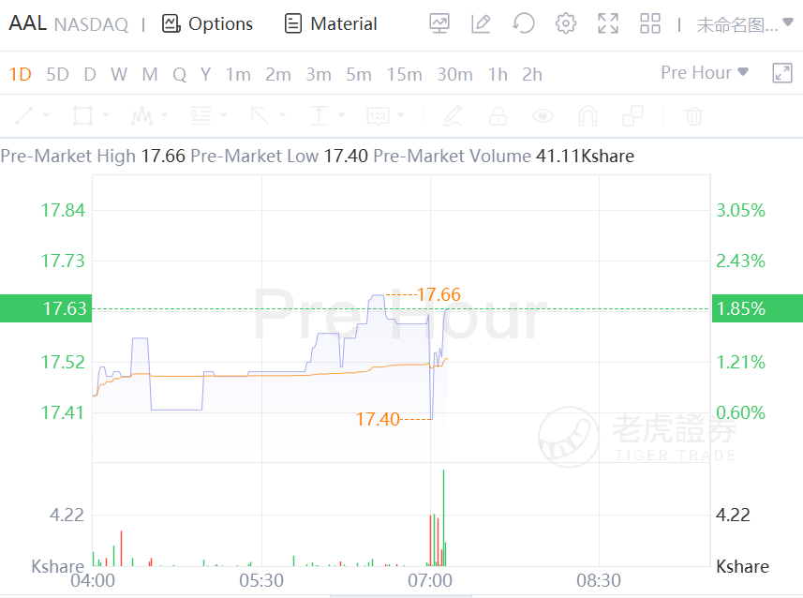Open the Options button
Image resolution: width=803 pixels, height=598 pixels.
[x=207, y=23]
